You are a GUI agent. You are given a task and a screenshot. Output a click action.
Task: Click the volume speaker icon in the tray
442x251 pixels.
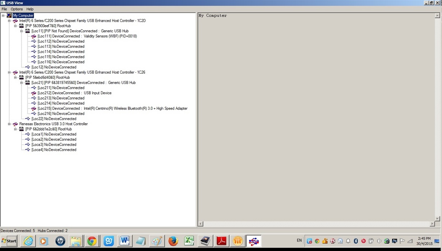(379, 241)
